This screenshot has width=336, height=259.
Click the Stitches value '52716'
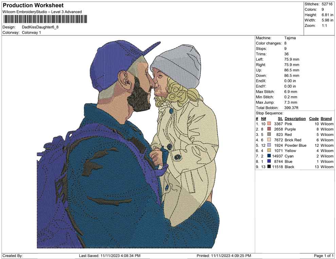pyautogui.click(x=327, y=4)
